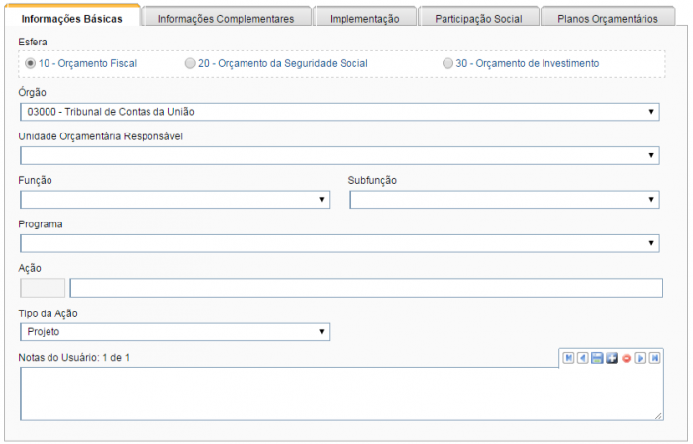Select 10 - Orçamento Fiscal radio button
This screenshot has width=693, height=444.
point(31,63)
